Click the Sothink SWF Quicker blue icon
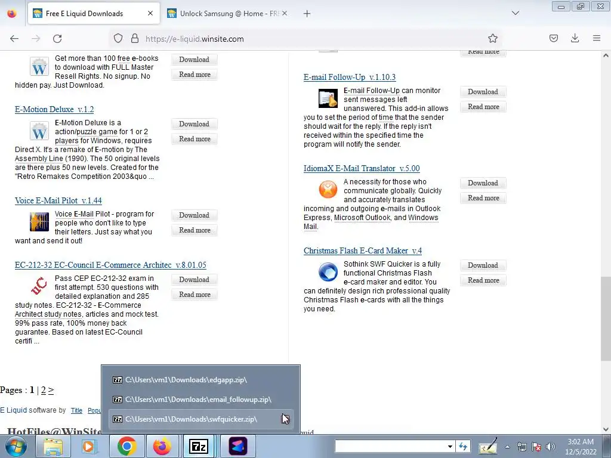This screenshot has height=458, width=611. point(328,272)
